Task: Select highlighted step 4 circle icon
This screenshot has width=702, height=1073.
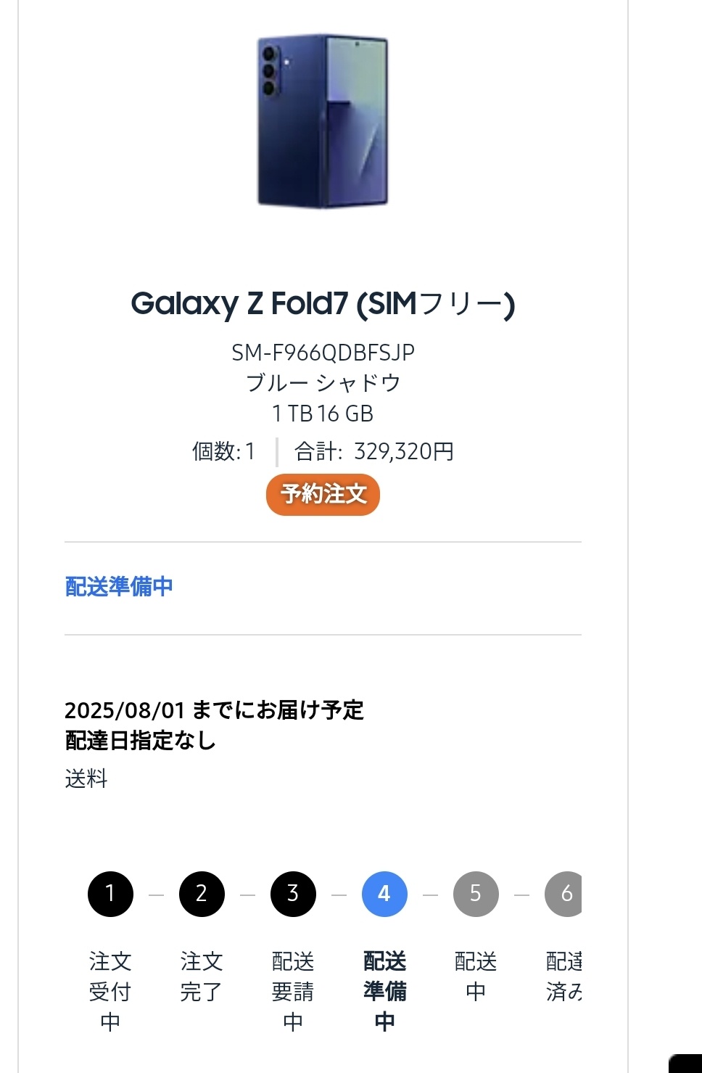Action: 384,894
